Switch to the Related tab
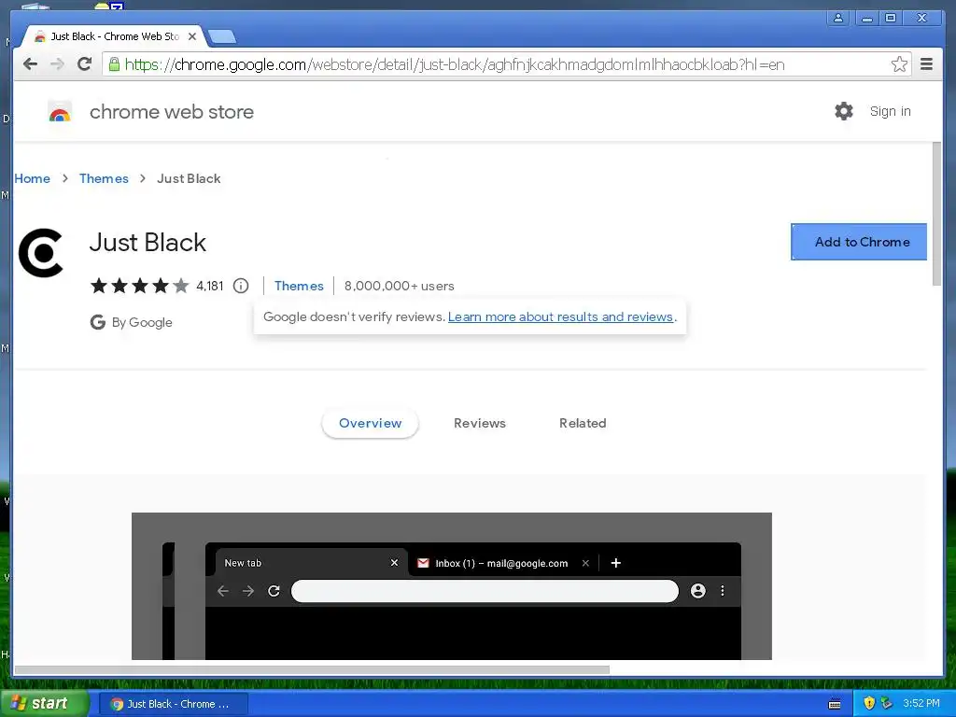956x717 pixels. (583, 423)
